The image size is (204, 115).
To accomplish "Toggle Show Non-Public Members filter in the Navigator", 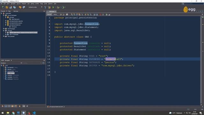I will point(12,106).
